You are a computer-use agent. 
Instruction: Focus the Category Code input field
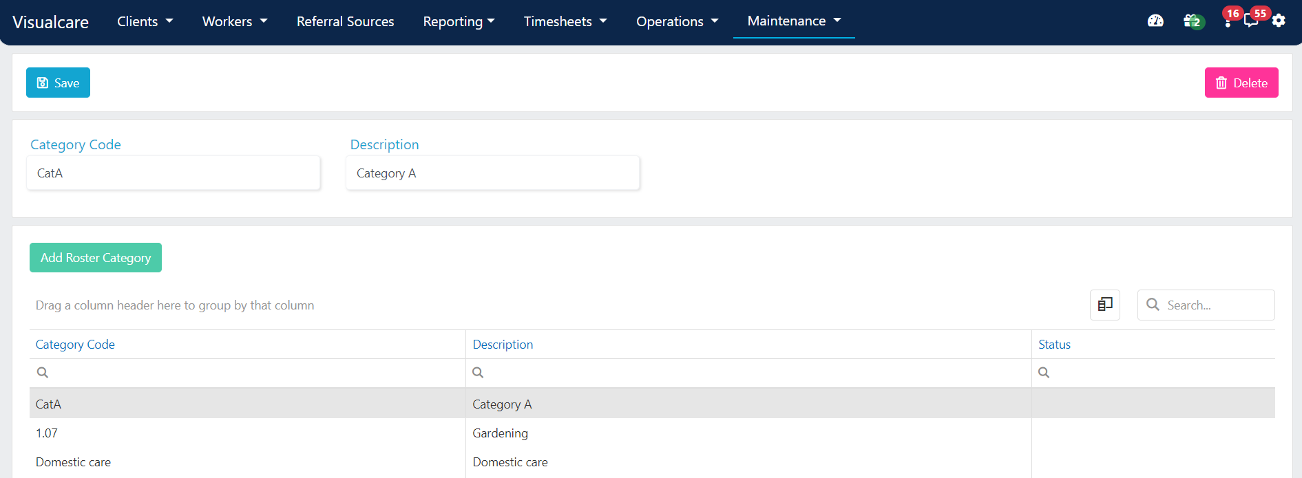pyautogui.click(x=174, y=173)
